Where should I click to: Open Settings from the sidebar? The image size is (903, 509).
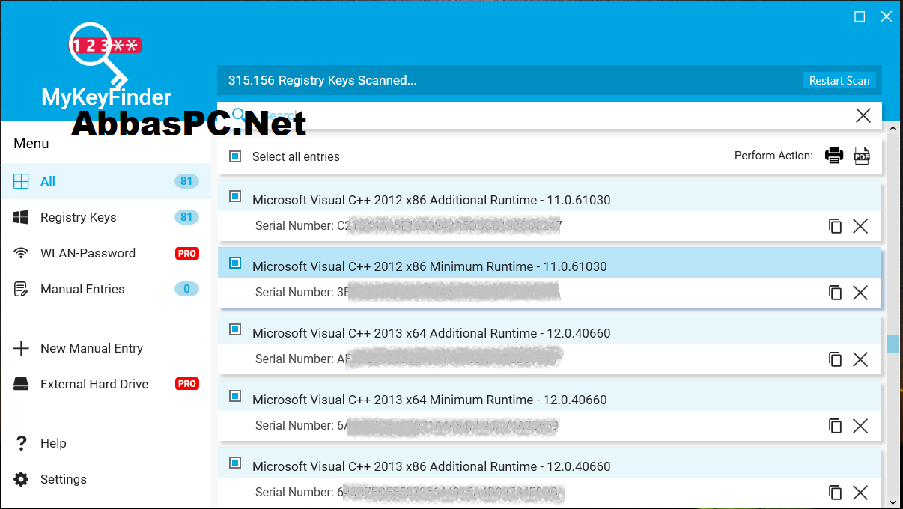click(106, 479)
